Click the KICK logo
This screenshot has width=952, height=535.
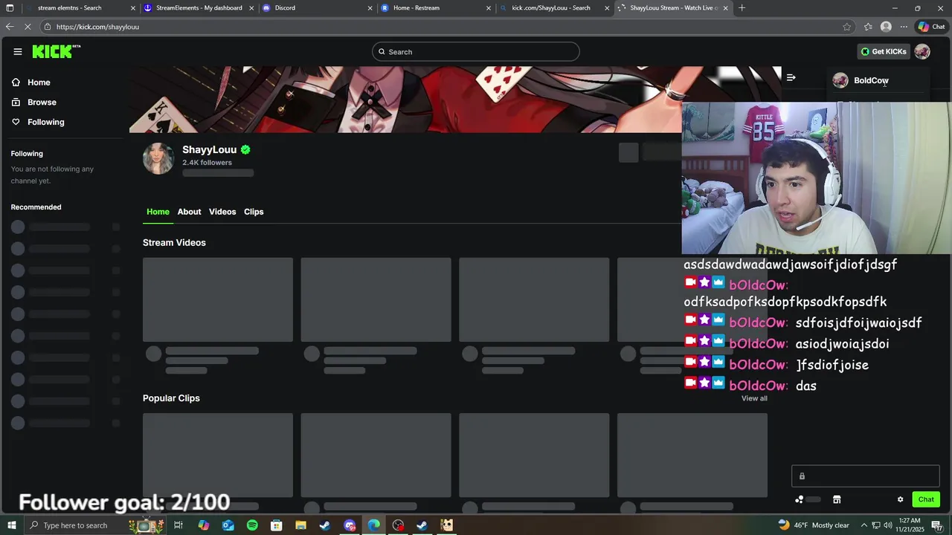56,51
